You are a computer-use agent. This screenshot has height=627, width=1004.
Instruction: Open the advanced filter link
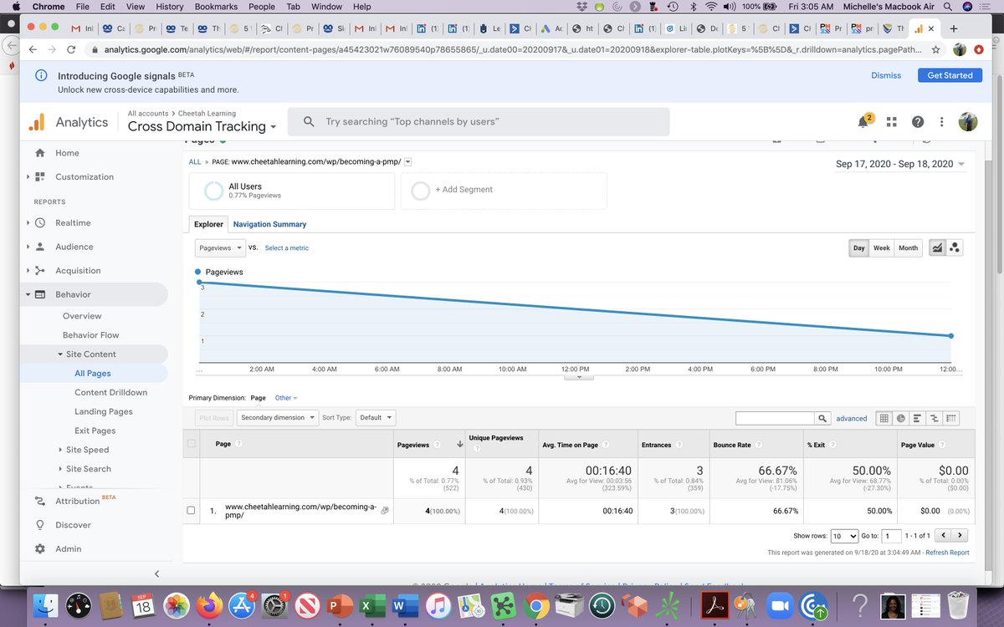852,418
